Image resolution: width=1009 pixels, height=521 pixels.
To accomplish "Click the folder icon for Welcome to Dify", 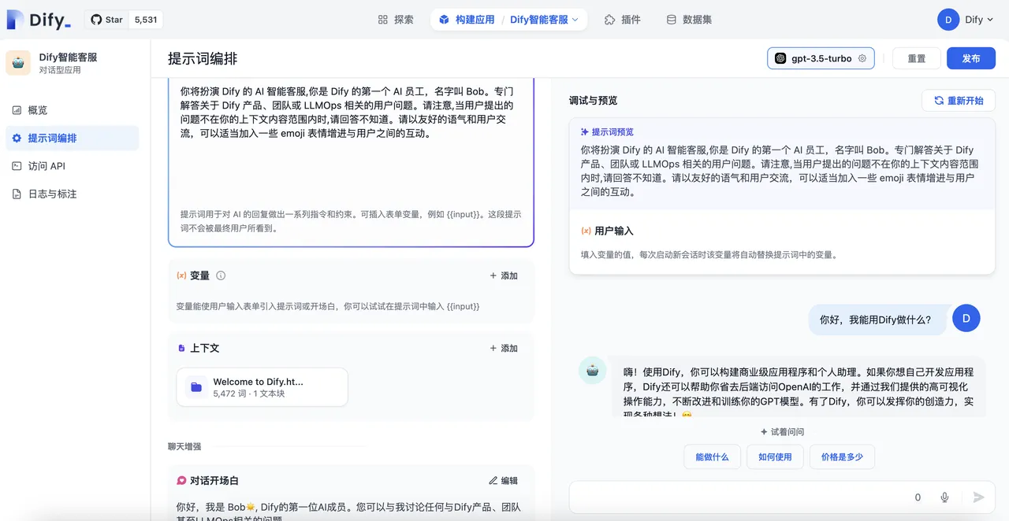I will point(196,387).
